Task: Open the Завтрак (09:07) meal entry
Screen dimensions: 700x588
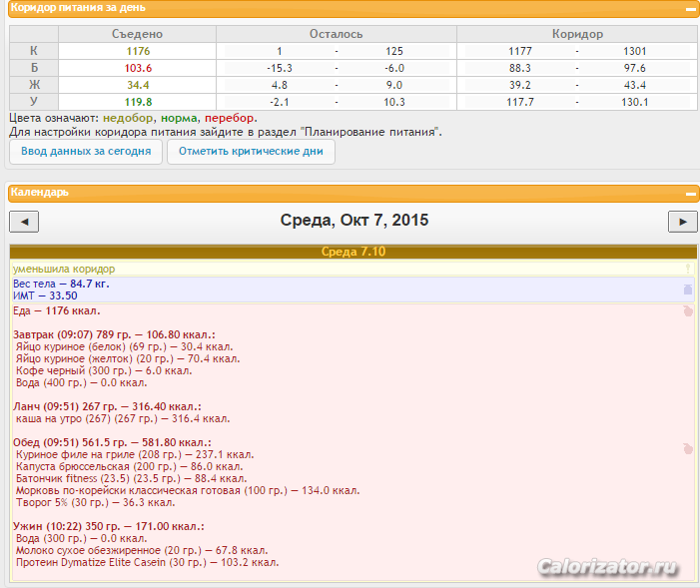Action: click(114, 334)
